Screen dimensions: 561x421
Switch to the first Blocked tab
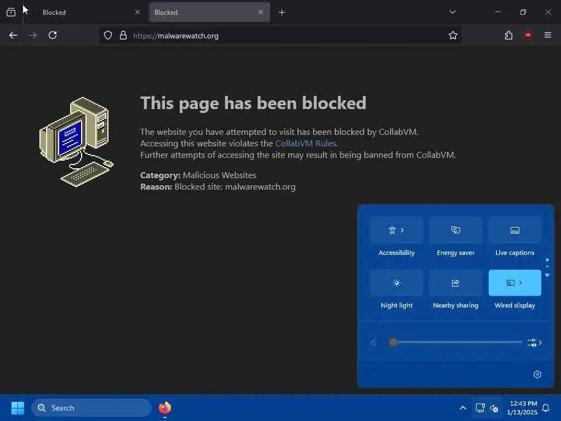(85, 12)
